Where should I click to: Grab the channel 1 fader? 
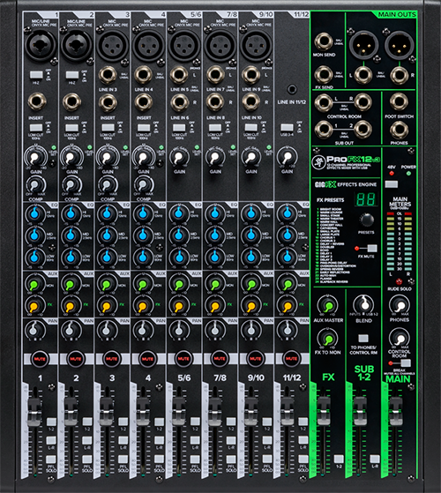pyautogui.click(x=34, y=412)
